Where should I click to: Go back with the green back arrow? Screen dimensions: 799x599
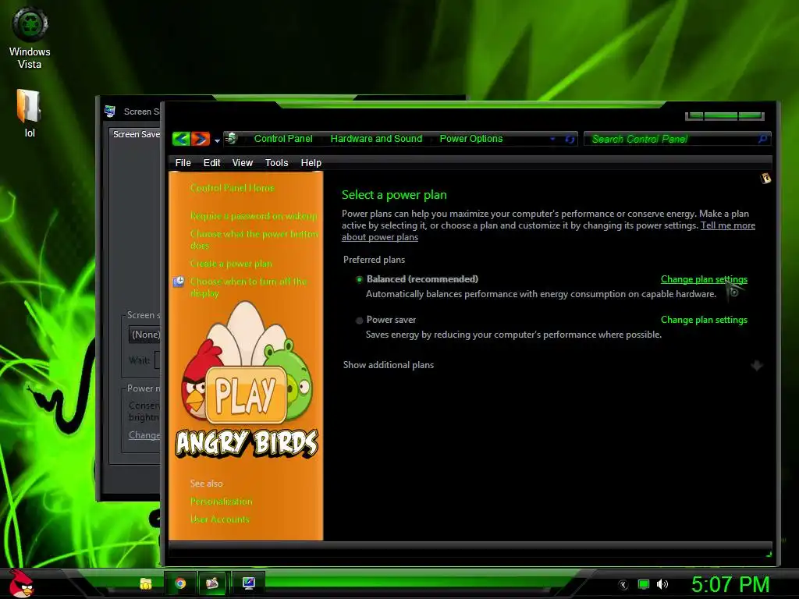[x=181, y=139]
